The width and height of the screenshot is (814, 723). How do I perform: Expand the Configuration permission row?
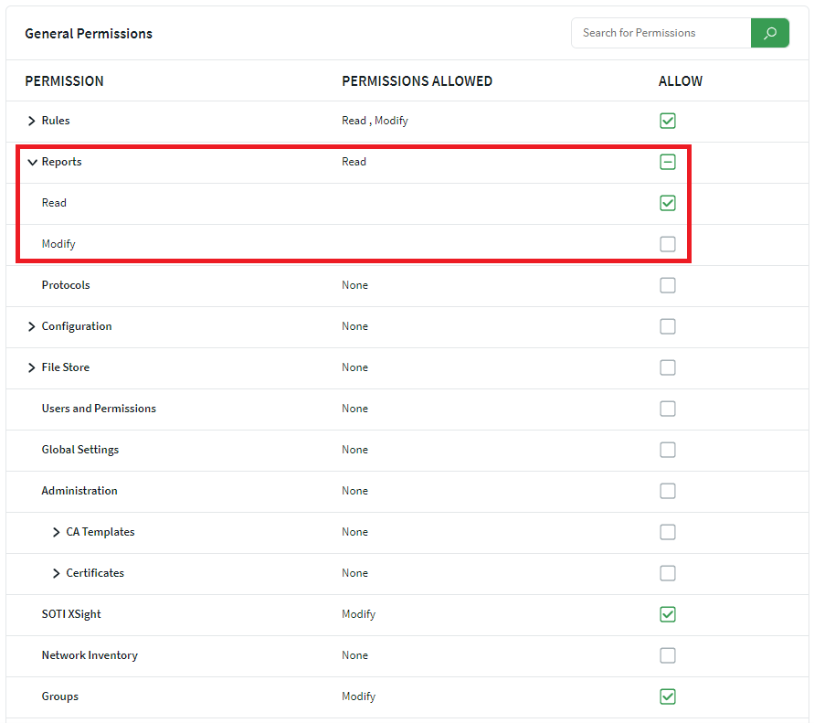click(x=32, y=326)
